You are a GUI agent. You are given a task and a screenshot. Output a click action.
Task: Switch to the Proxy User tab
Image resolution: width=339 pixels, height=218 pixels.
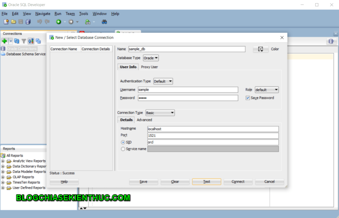click(x=149, y=67)
